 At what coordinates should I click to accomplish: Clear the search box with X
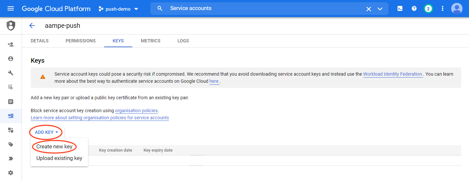pyautogui.click(x=368, y=9)
